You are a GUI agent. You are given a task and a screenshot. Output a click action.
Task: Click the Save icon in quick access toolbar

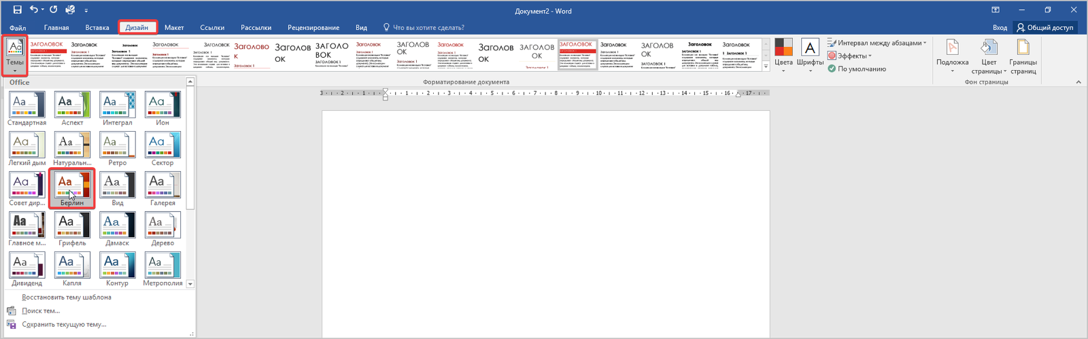[18, 10]
